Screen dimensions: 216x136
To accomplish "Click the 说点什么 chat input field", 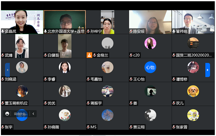I will [21, 114].
